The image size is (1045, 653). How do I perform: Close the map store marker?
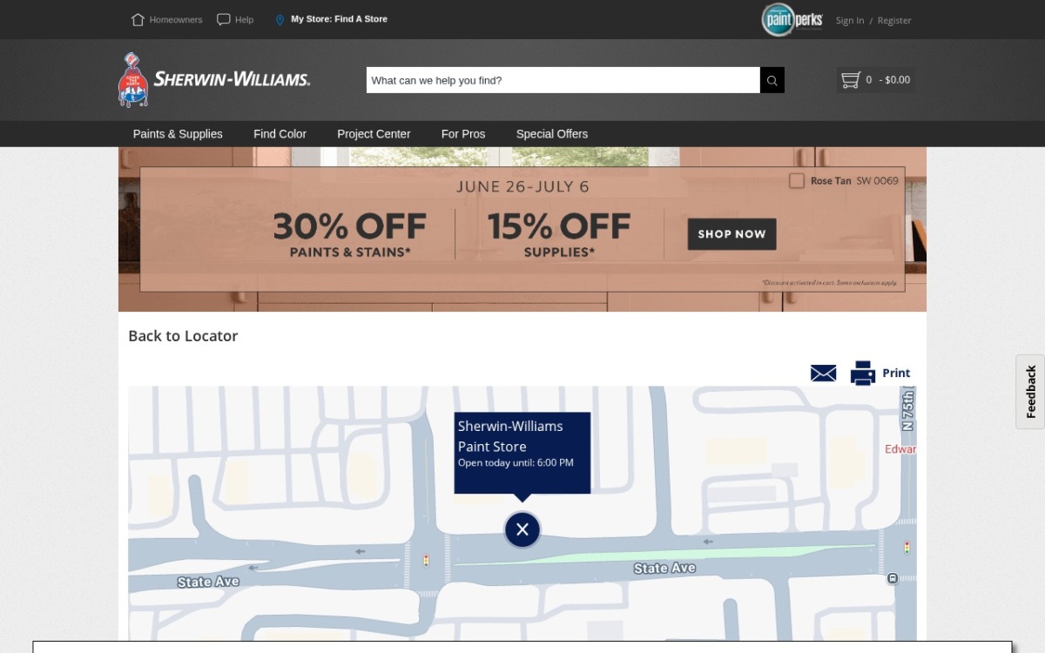coord(522,529)
